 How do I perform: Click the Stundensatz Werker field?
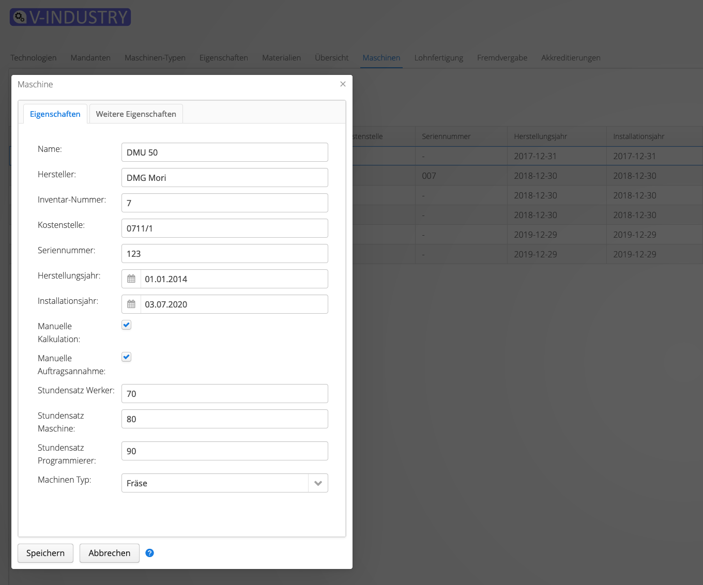[225, 394]
